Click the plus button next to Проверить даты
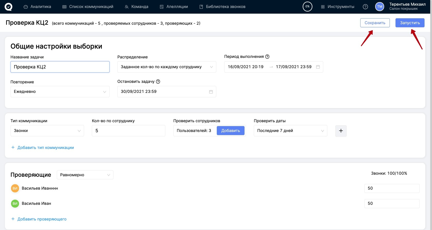 (x=341, y=131)
